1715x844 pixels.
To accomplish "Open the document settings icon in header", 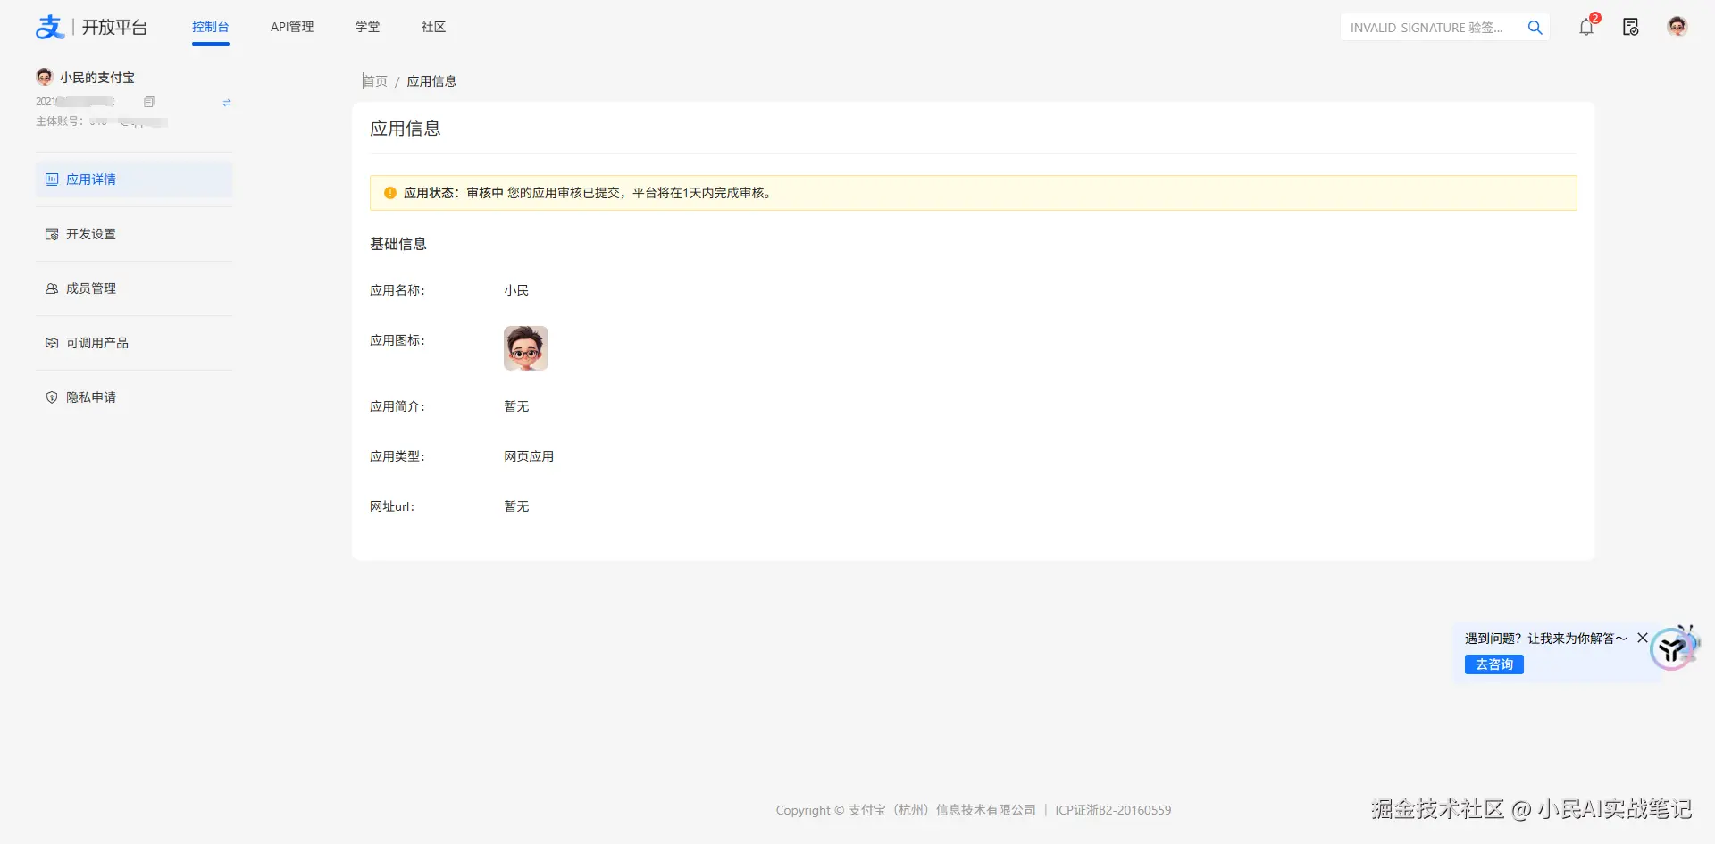I will 1631,27.
